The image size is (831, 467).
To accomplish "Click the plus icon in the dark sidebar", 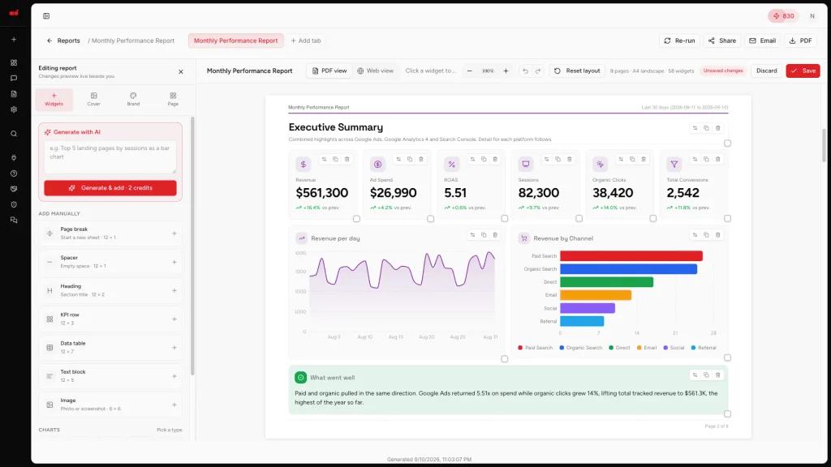I will coord(14,40).
